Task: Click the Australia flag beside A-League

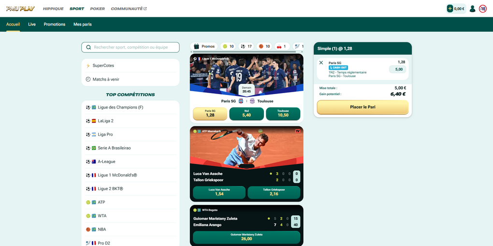Action: [94, 162]
